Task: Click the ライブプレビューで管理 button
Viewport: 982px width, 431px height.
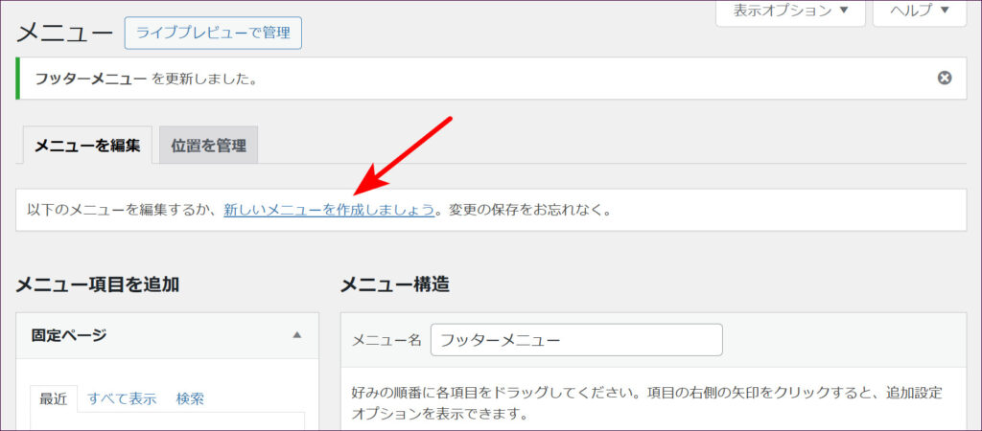Action: (213, 33)
